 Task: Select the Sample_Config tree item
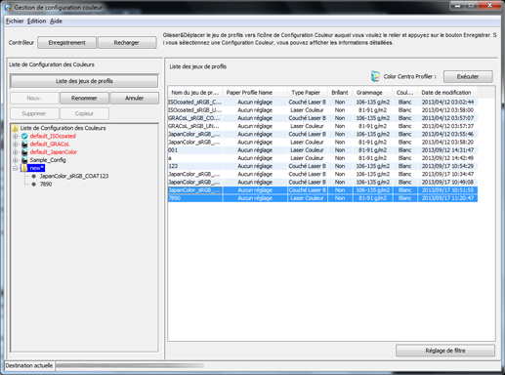coord(48,160)
